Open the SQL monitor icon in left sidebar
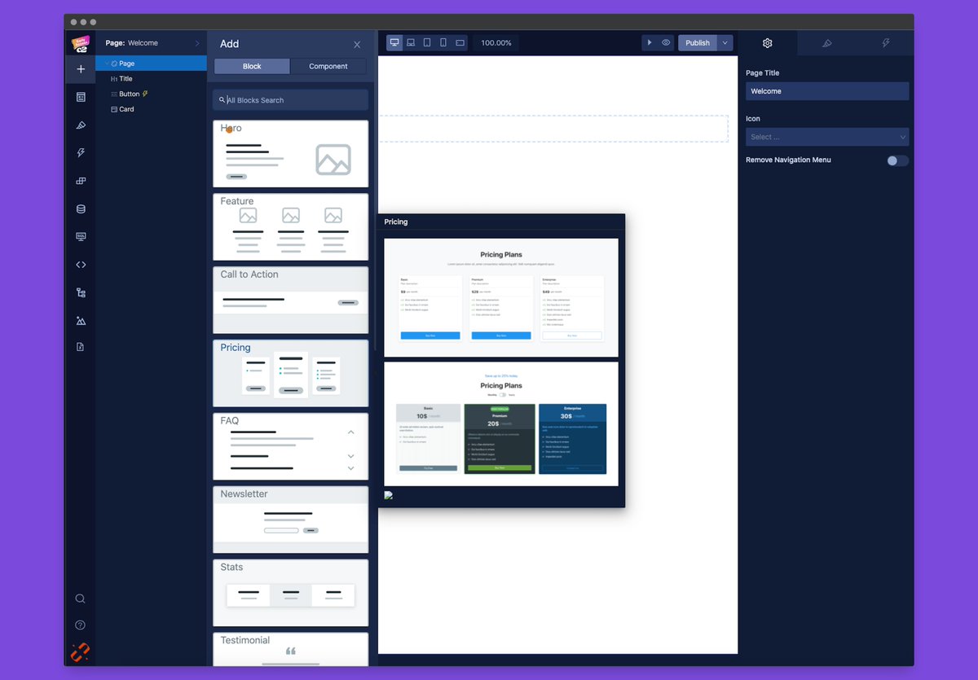Screen dimensions: 978x680 pos(80,236)
